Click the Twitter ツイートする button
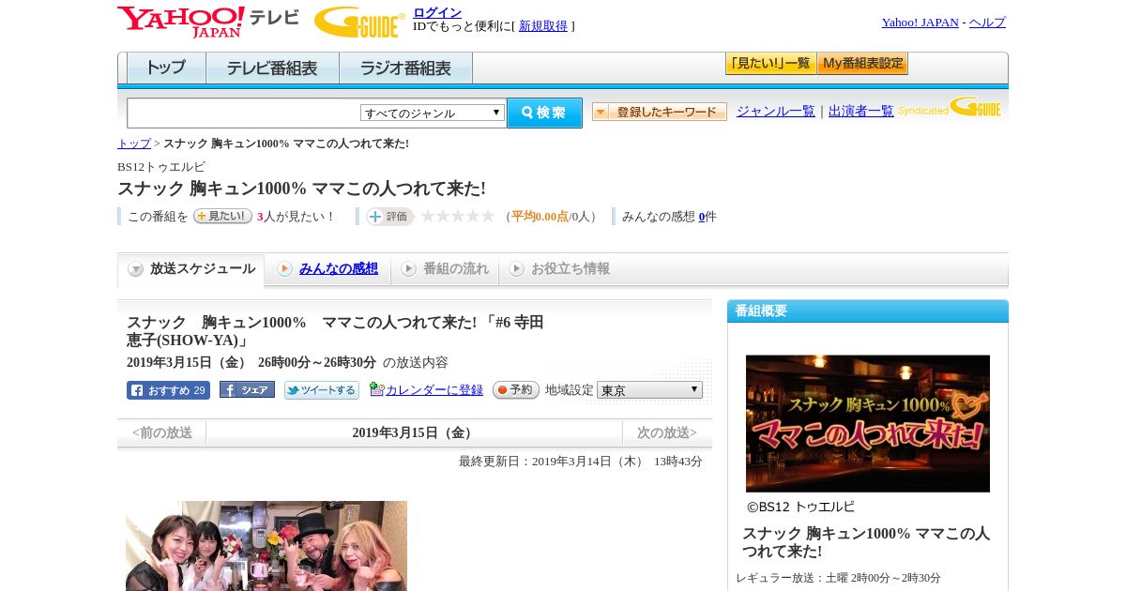 pos(322,390)
